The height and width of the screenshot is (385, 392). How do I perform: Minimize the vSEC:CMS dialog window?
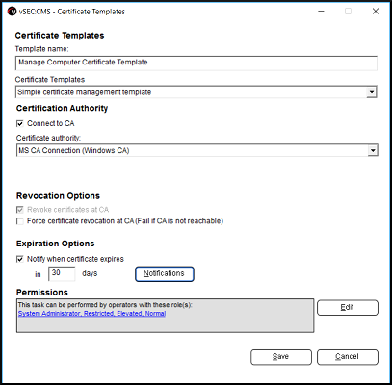pos(321,12)
